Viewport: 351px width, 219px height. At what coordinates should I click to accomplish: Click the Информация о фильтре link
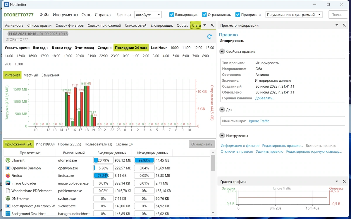click(x=240, y=146)
